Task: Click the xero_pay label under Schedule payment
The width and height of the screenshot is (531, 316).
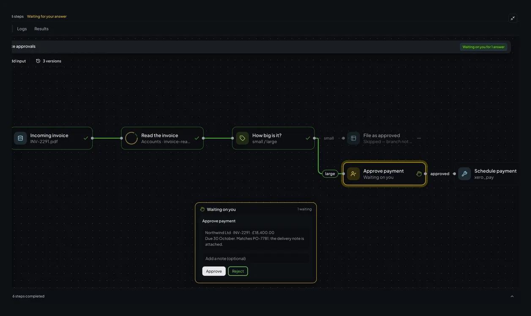Action: pos(484,177)
